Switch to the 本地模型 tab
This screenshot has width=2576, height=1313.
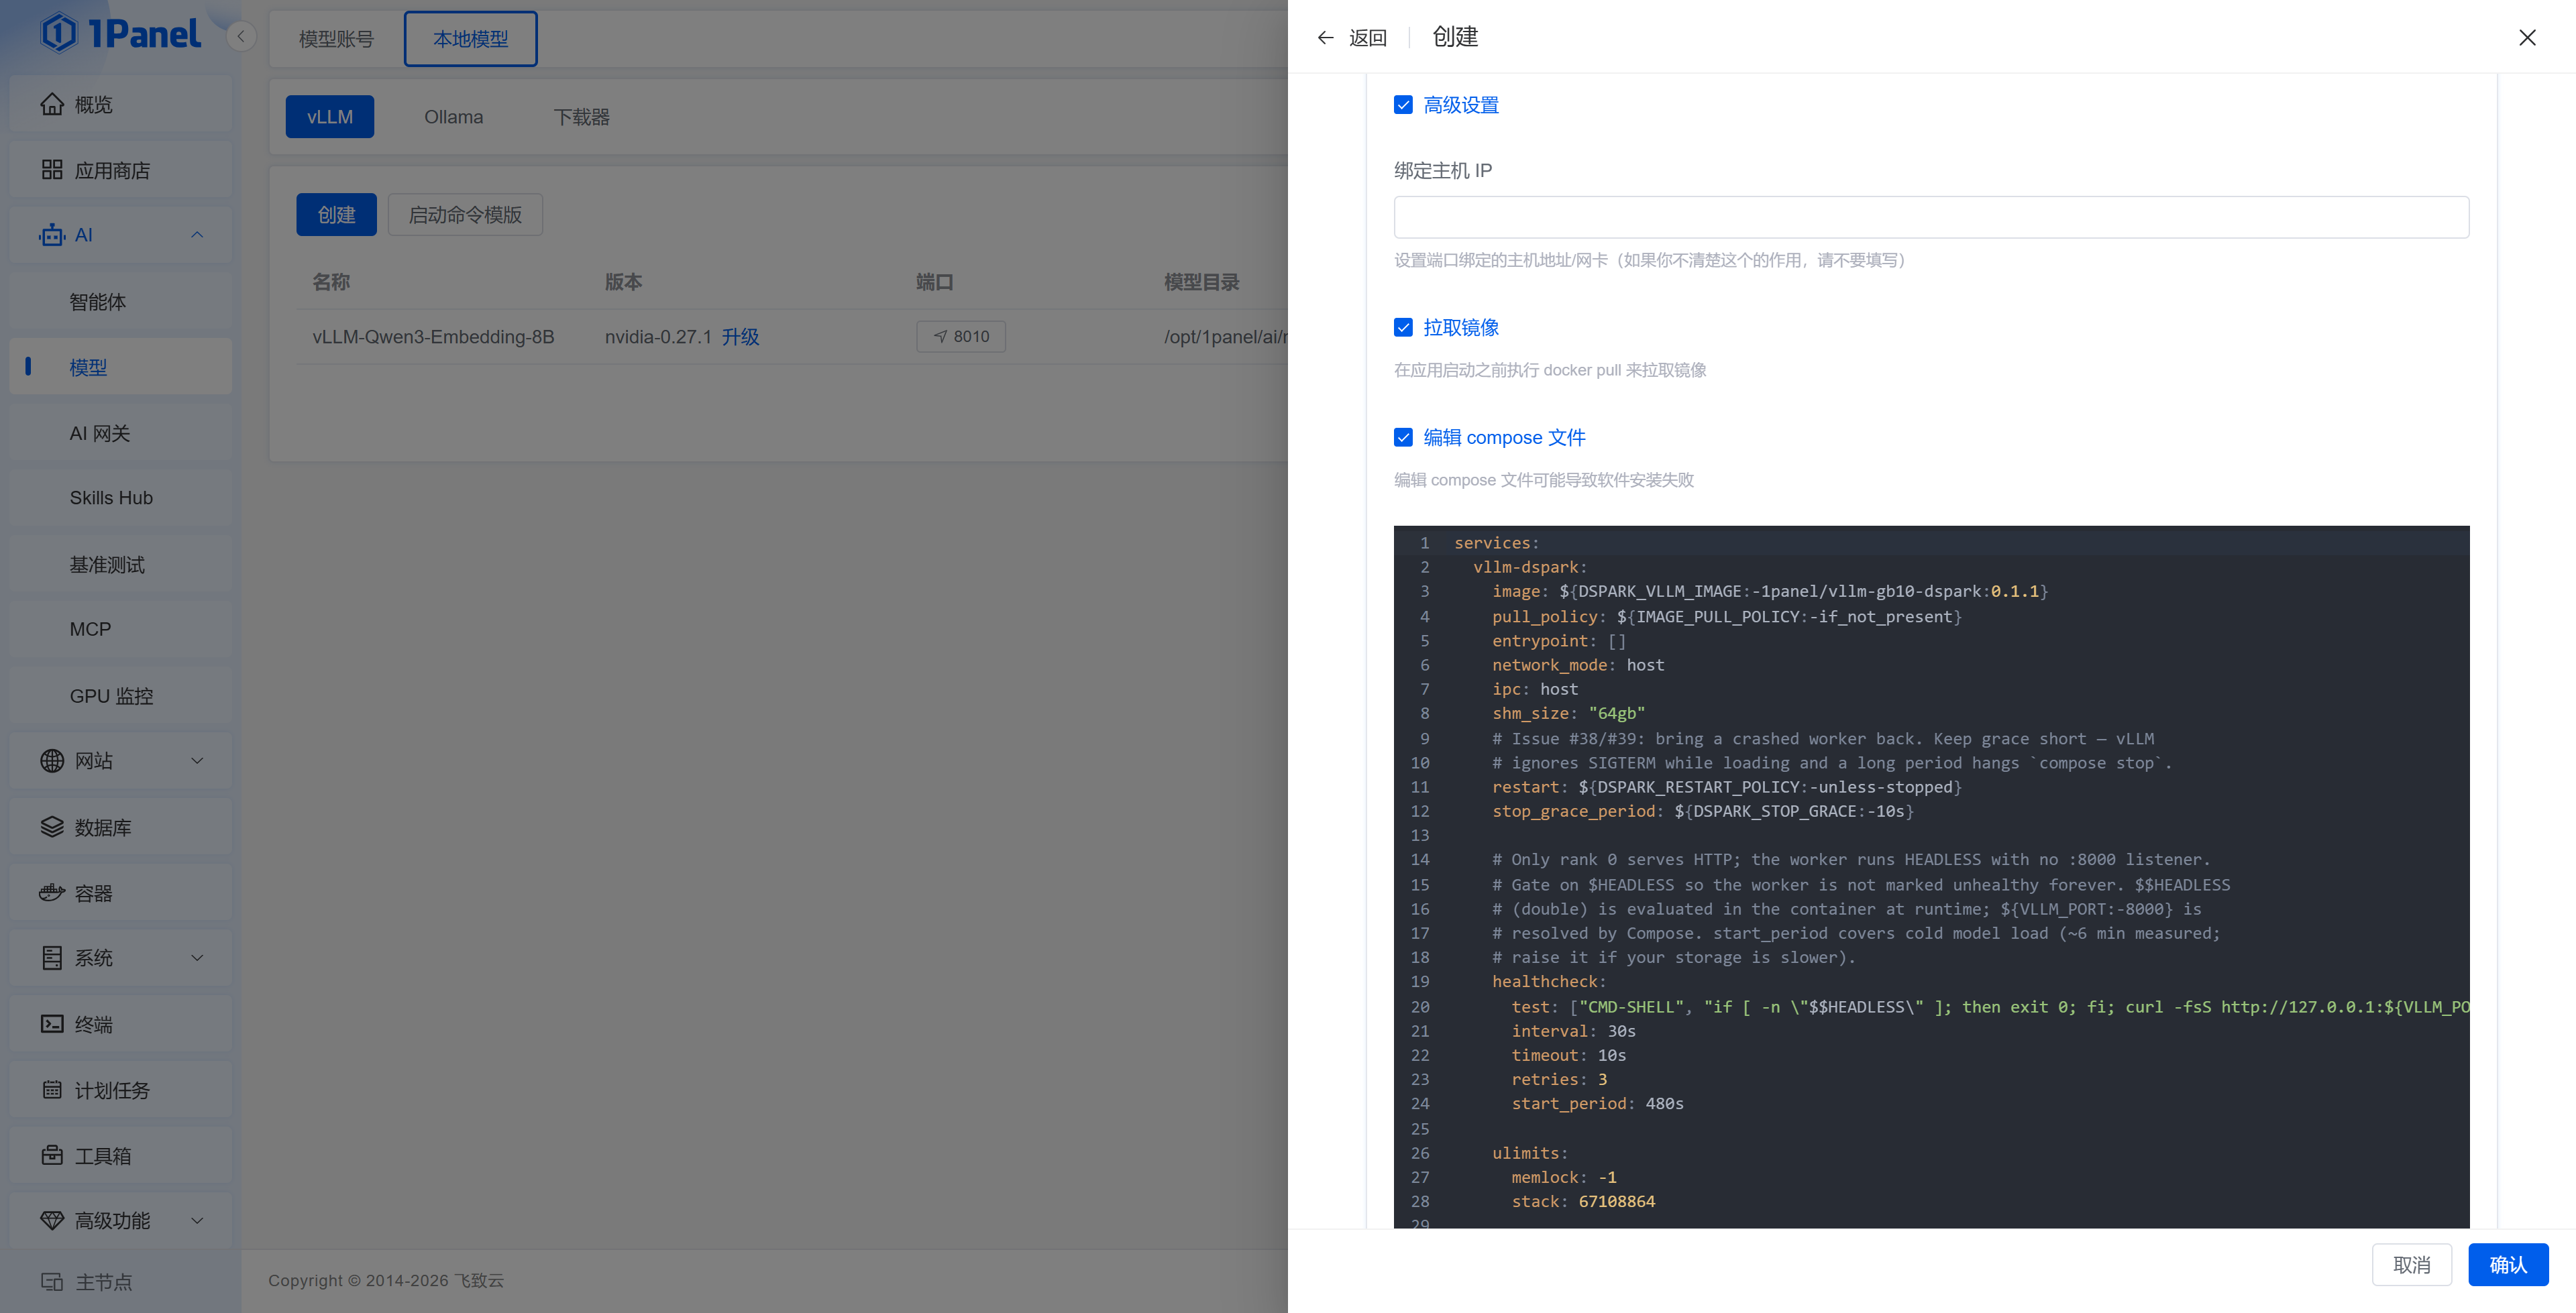(470, 39)
